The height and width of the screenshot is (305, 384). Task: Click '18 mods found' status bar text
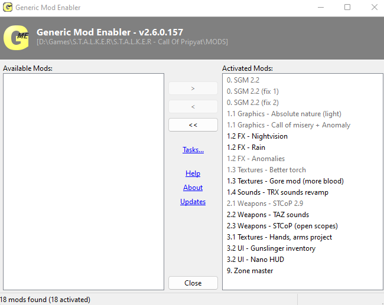point(45,300)
